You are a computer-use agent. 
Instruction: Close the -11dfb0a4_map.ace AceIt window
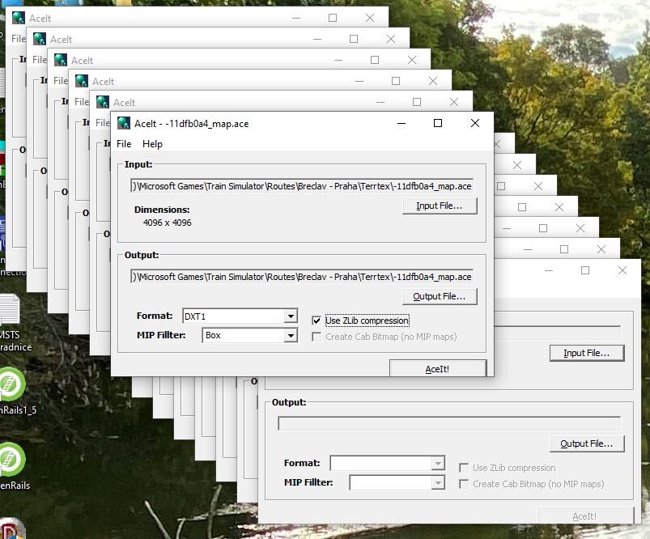point(475,123)
